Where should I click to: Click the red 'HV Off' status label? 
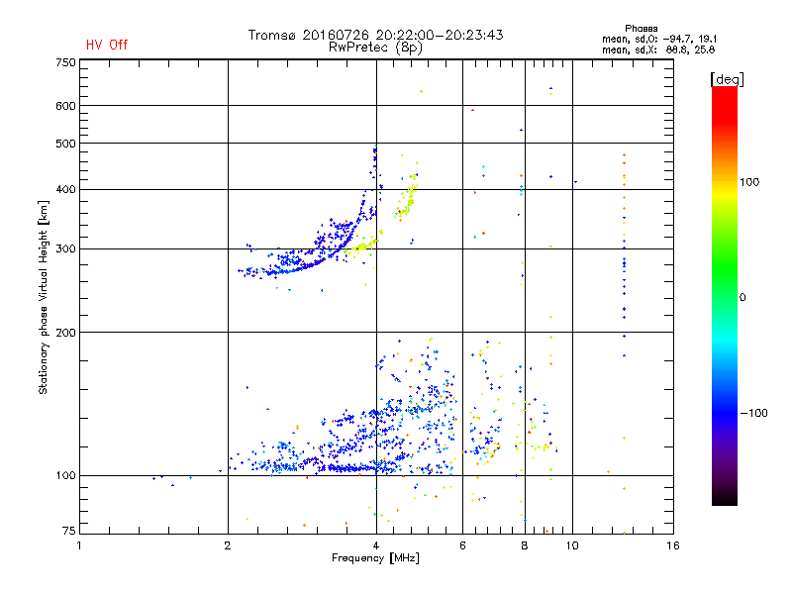point(107,45)
